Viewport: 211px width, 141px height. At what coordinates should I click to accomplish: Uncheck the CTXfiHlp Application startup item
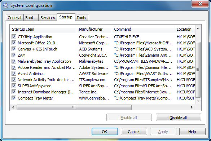(14, 37)
